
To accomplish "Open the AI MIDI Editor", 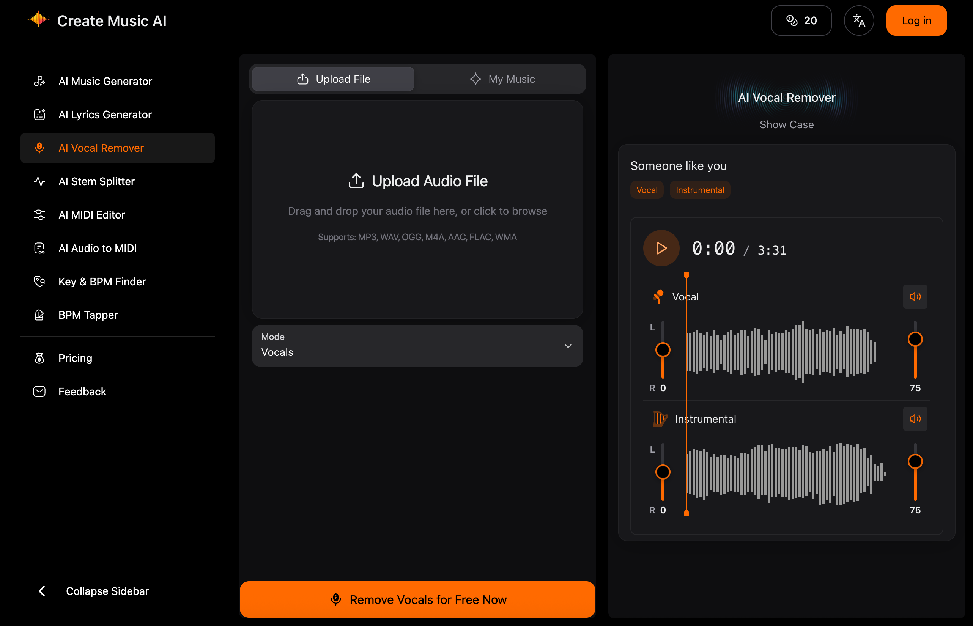I will point(92,215).
